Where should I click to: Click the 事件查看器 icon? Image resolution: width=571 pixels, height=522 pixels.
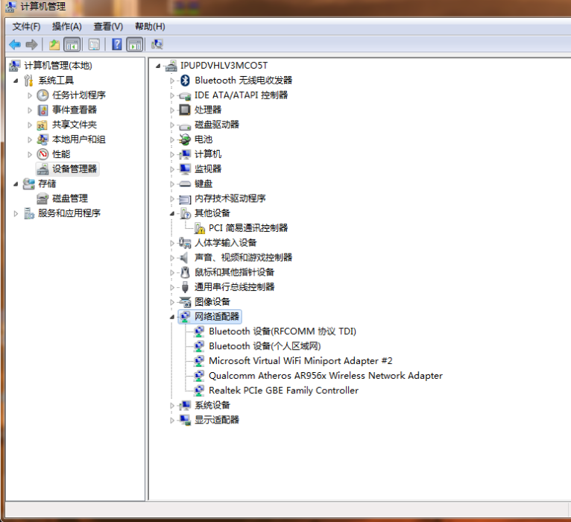pyautogui.click(x=42, y=110)
